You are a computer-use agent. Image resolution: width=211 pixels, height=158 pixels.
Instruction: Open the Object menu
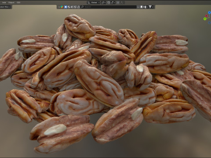tap(11, 3)
